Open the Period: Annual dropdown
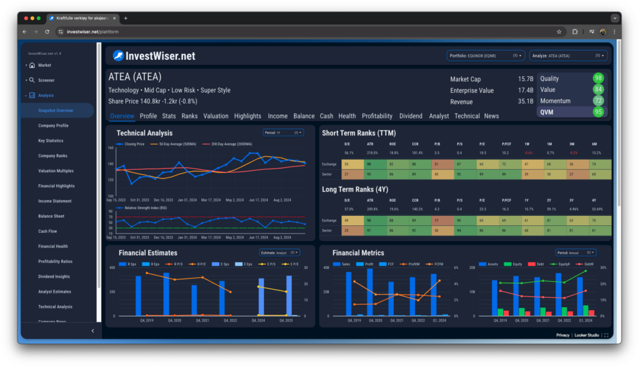639x367 pixels. (576, 253)
